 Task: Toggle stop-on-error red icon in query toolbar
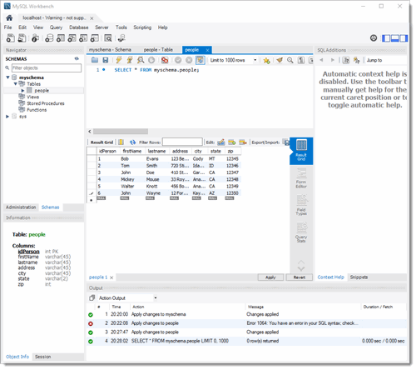[x=165, y=60]
